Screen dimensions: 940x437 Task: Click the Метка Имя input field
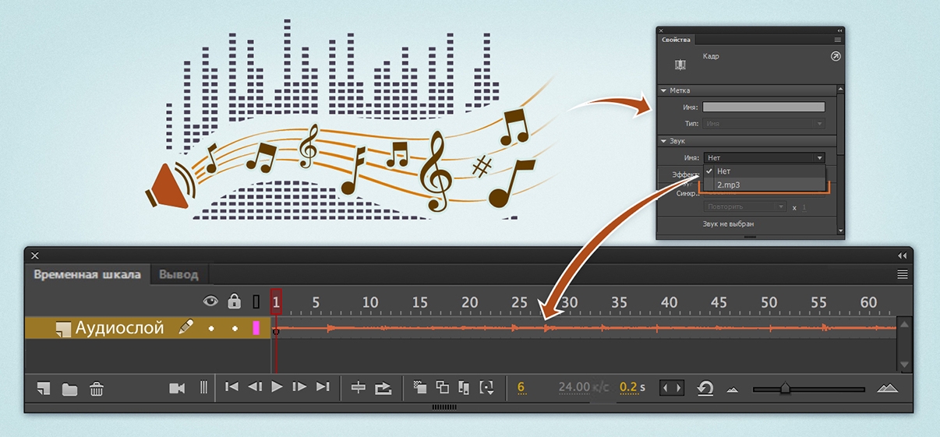pos(764,107)
